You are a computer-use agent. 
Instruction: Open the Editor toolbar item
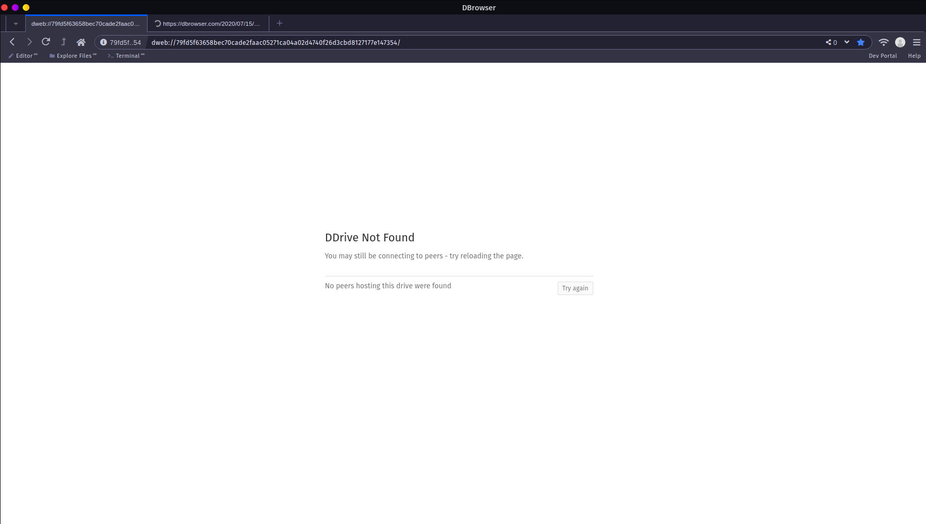23,56
